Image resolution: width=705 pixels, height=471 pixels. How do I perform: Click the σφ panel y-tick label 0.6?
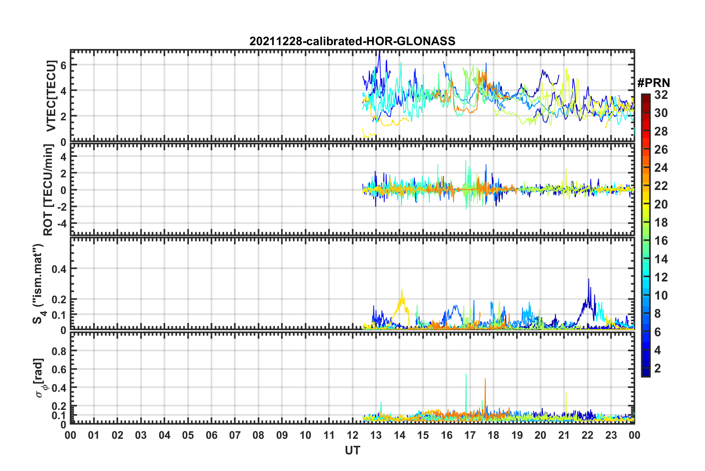point(59,370)
